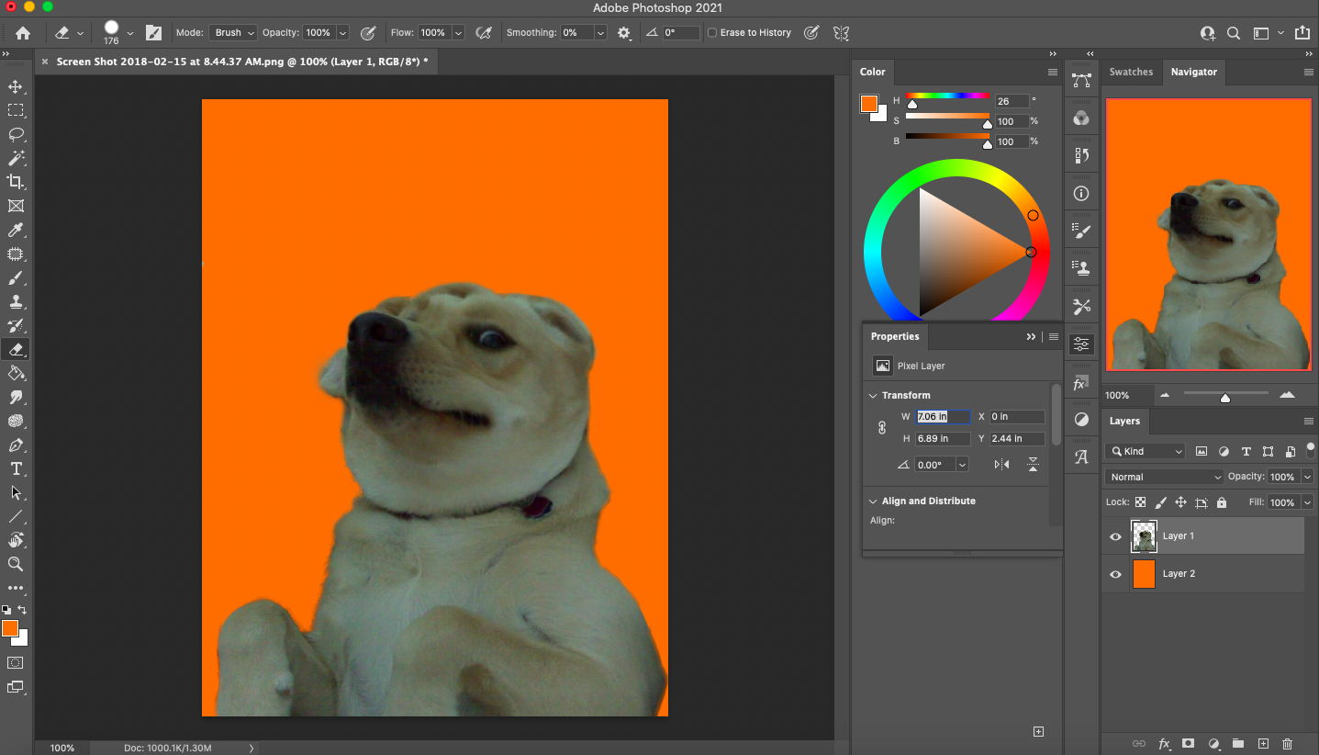
Task: Flip the layer vertically in Properties
Action: tap(1033, 465)
